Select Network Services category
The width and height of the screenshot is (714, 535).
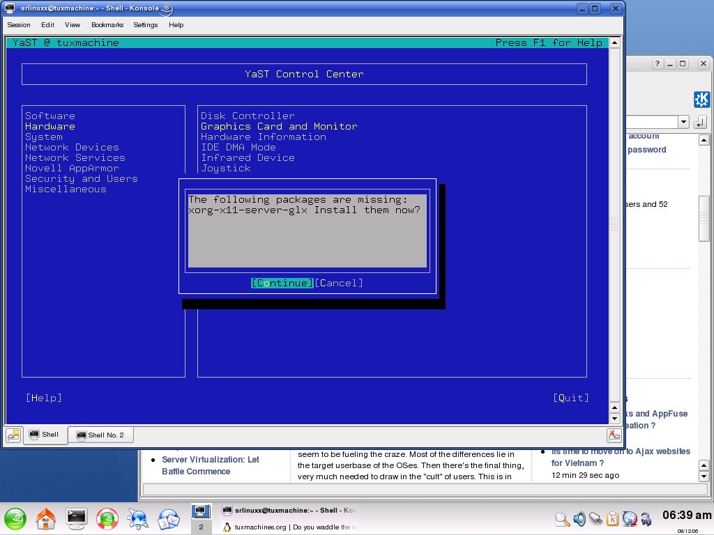[75, 158]
